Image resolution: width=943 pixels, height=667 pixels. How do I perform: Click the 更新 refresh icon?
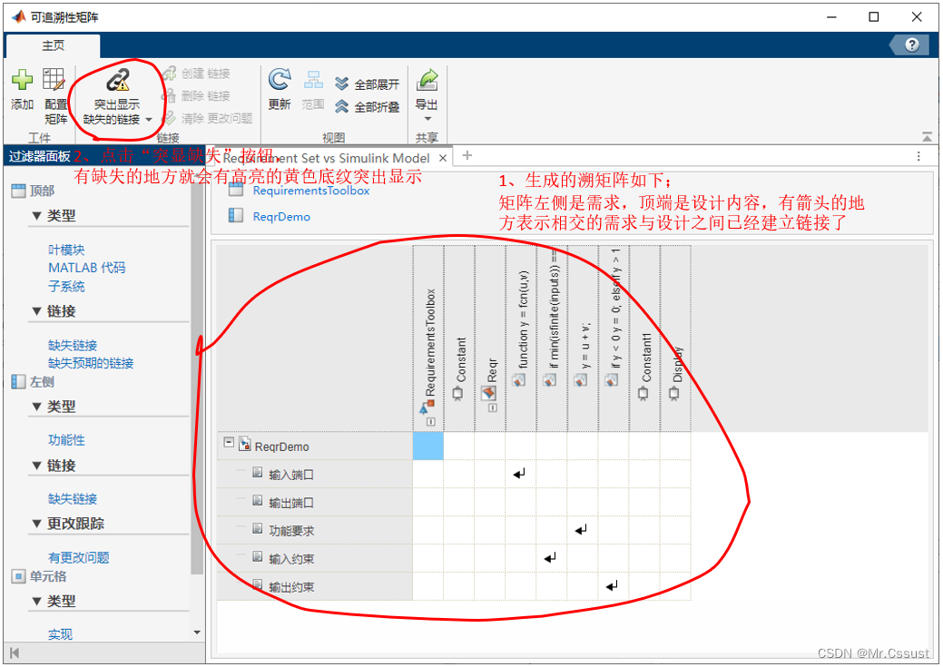click(280, 81)
